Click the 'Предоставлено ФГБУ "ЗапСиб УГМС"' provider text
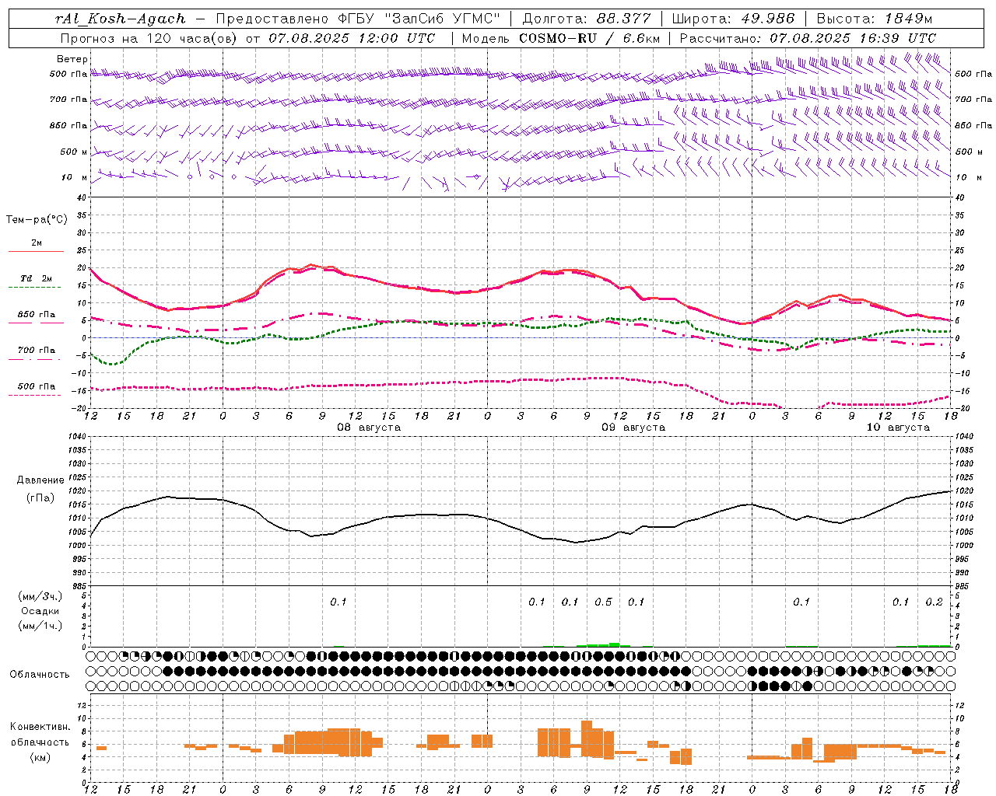 coord(356,19)
